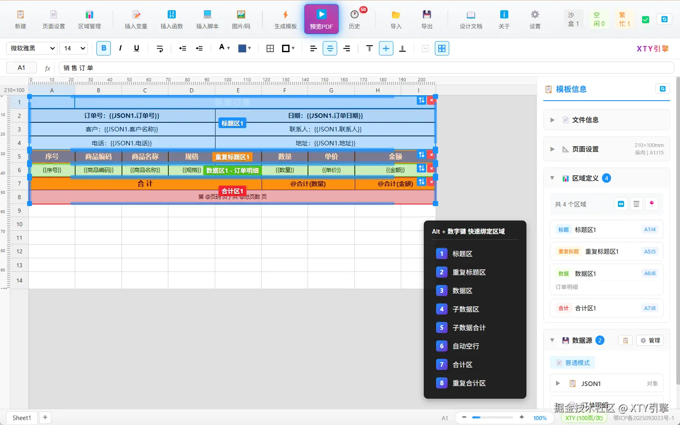This screenshot has height=425, width=680.
Task: Choose 数据区 in the quick-bind menu
Action: click(475, 291)
